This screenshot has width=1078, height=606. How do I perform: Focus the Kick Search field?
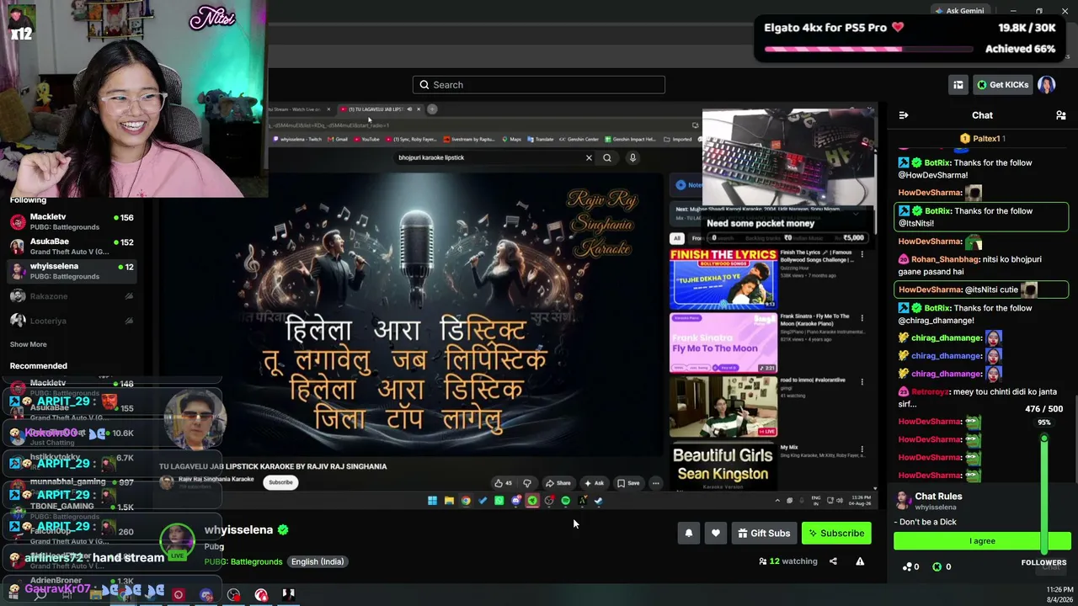pos(539,85)
